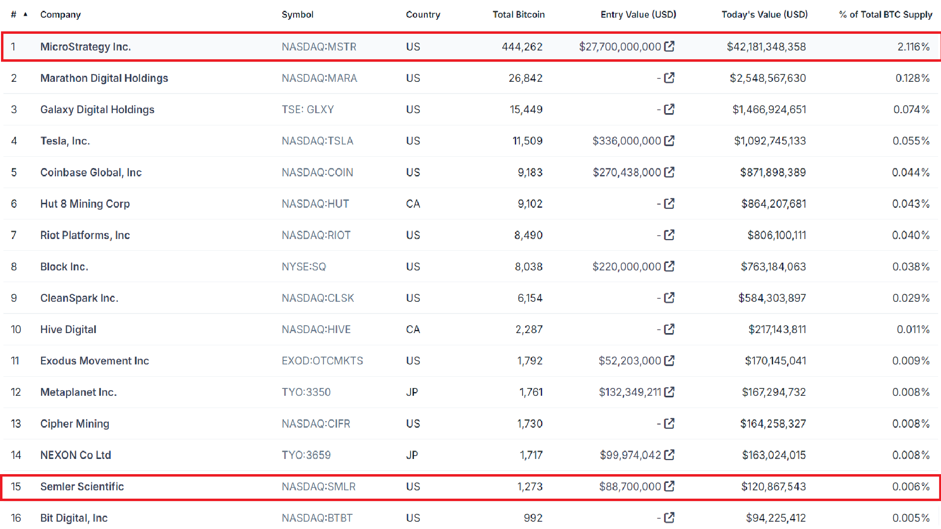Toggle sort arrow next to # column

[25, 15]
